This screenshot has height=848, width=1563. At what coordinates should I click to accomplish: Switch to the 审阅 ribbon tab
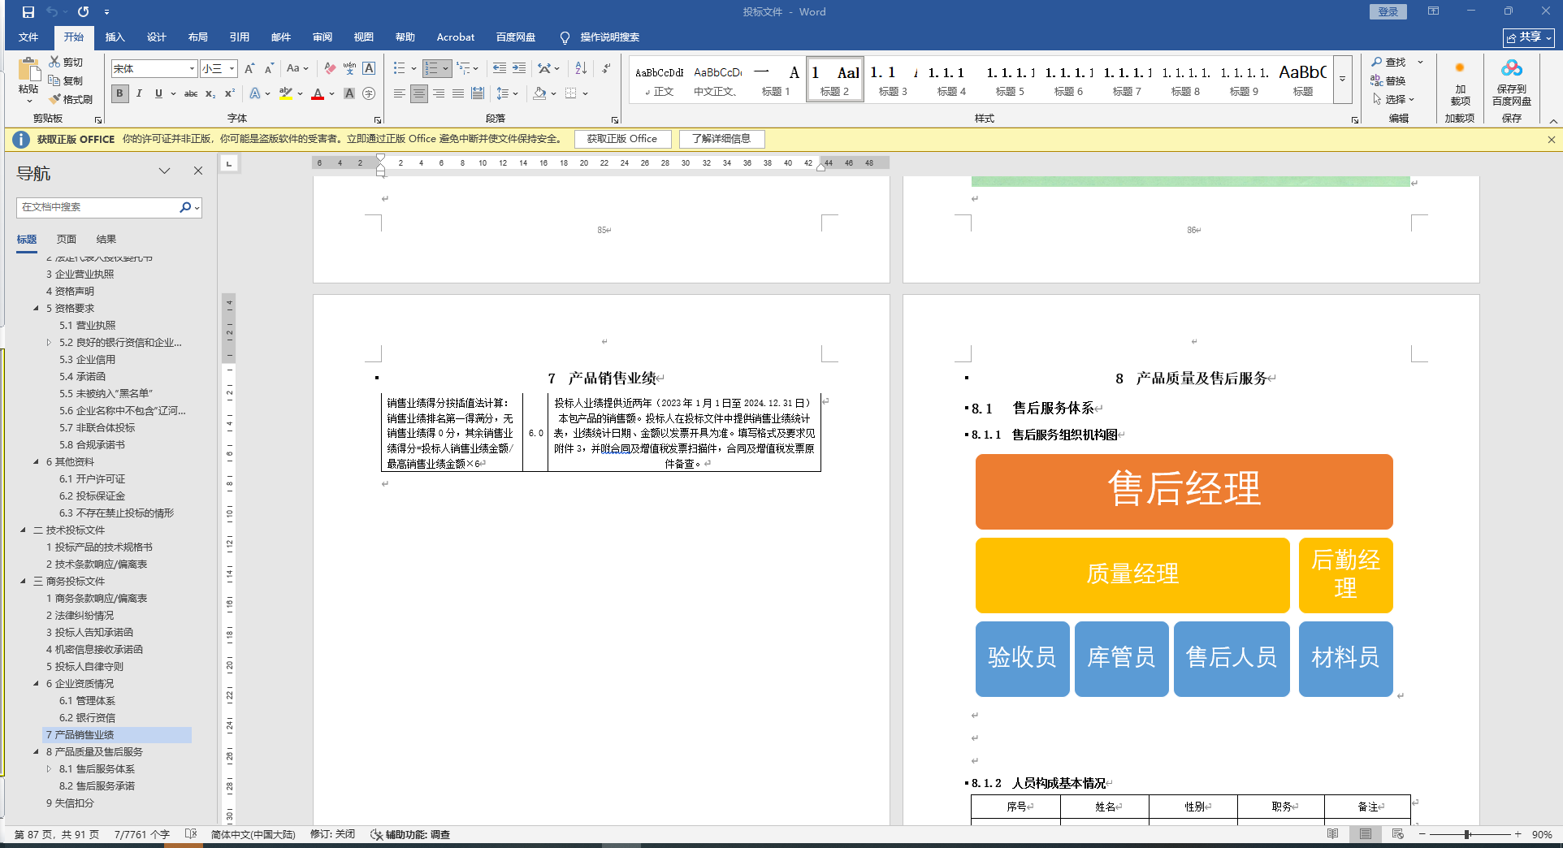pyautogui.click(x=323, y=37)
